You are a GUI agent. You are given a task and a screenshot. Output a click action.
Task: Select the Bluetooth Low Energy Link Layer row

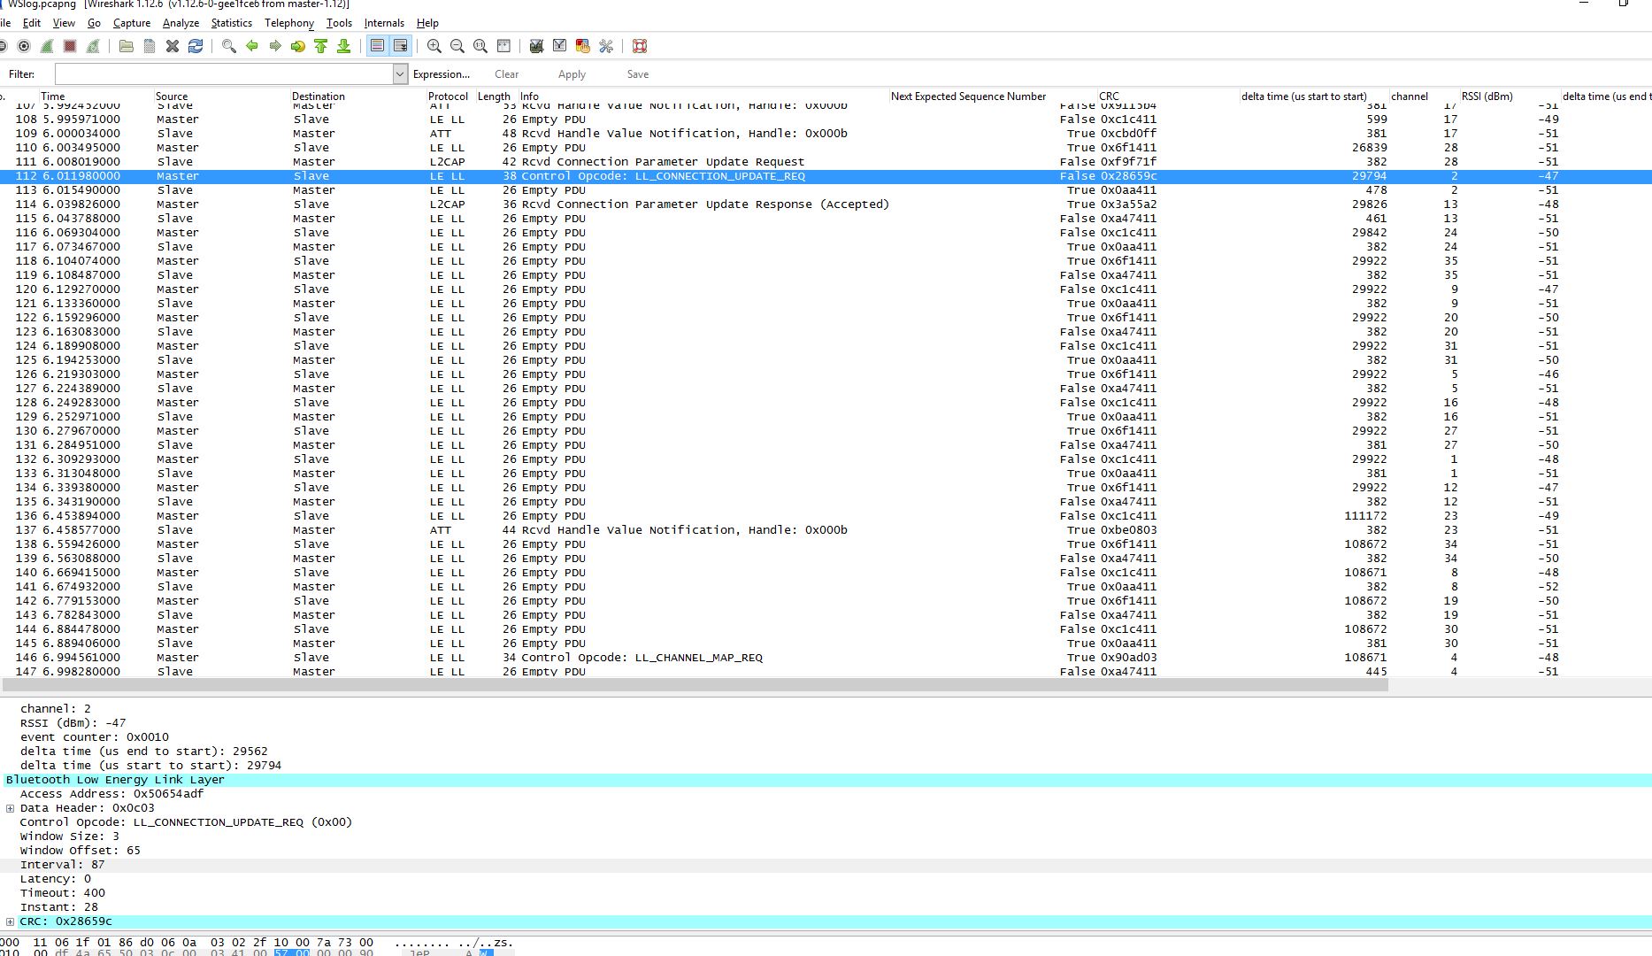826,780
